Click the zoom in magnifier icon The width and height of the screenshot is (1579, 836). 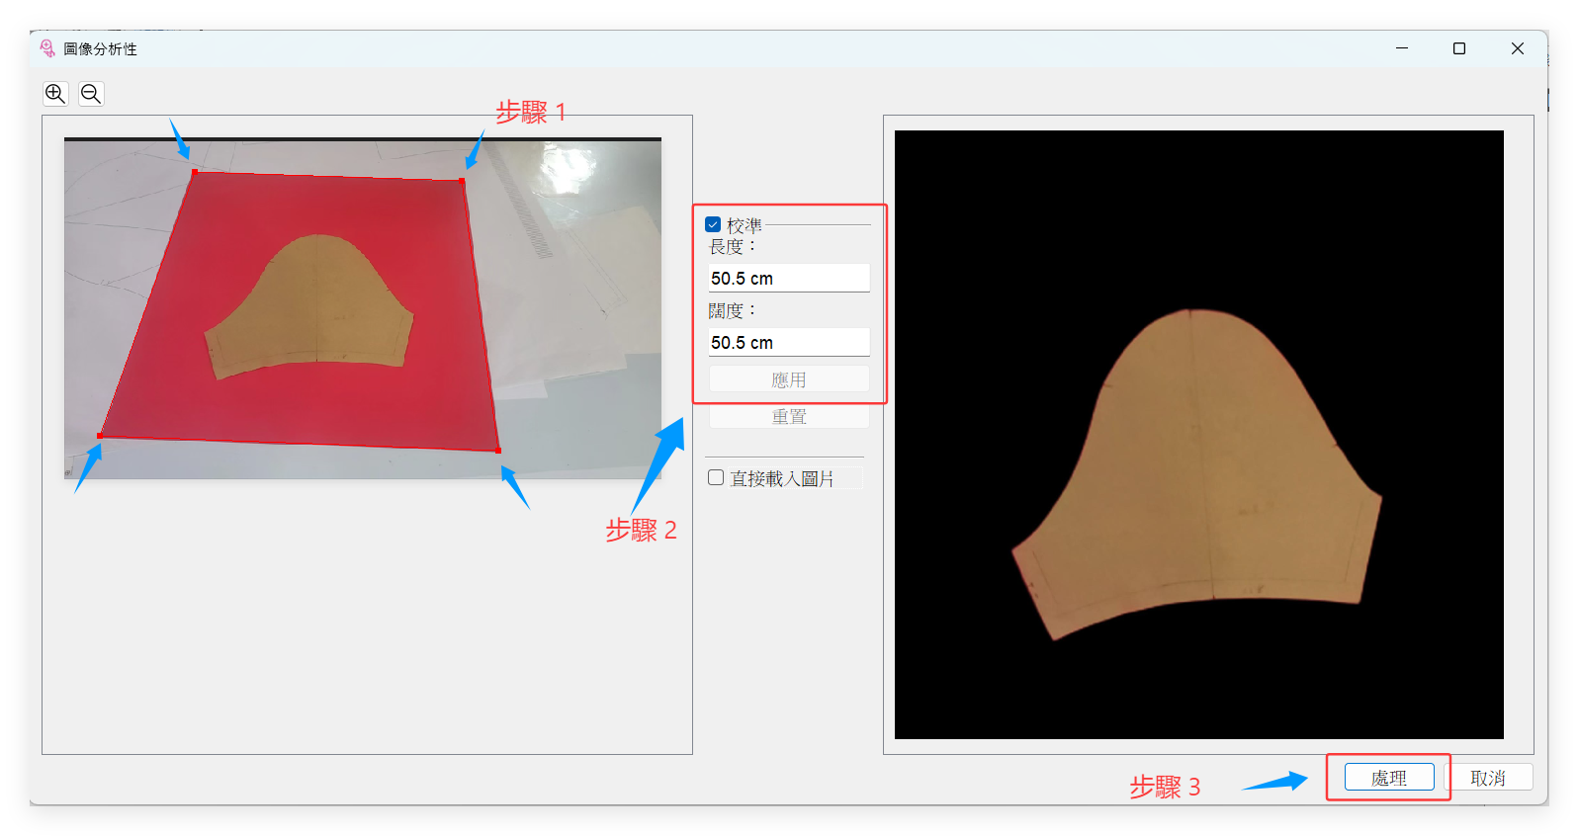pos(55,94)
